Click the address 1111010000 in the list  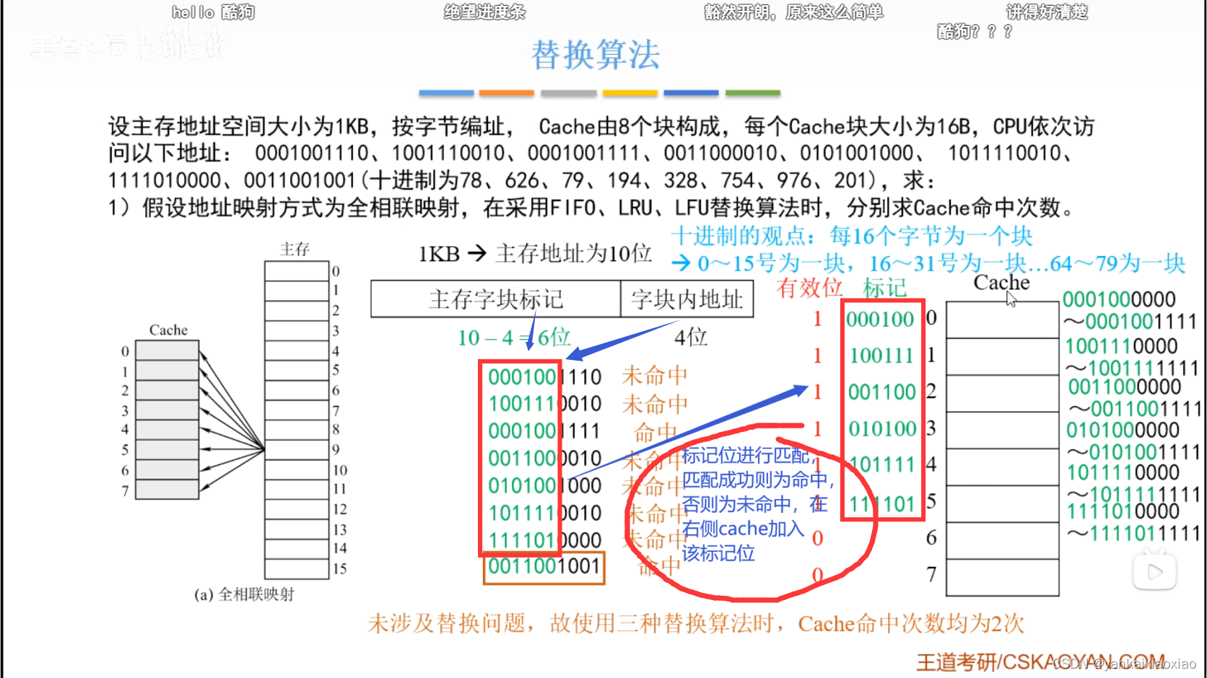(x=544, y=540)
